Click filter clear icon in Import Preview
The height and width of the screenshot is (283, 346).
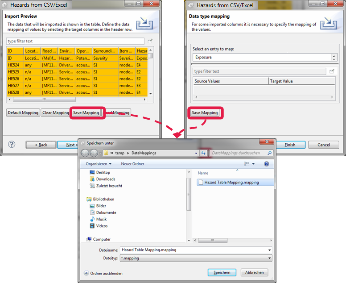pyautogui.click(x=150, y=41)
